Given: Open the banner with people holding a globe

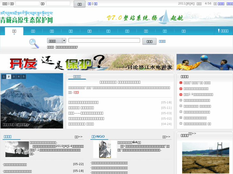Looking at the screenshot, I should coord(205,62).
